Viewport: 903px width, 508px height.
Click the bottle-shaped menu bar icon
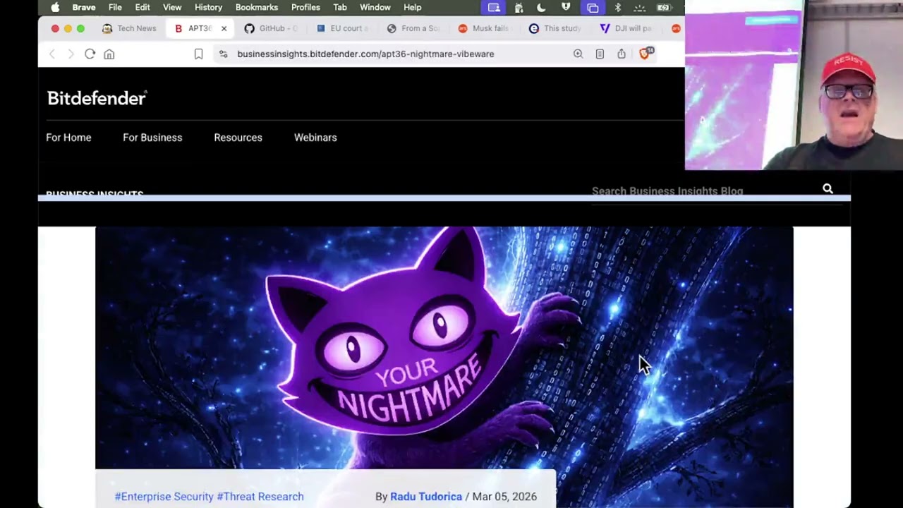[x=519, y=8]
